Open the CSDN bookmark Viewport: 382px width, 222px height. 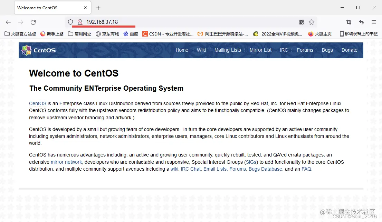[168, 34]
